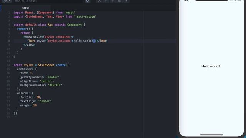Click the 'react-native' import string
The height and width of the screenshot is (138, 246).
coord(85,17)
